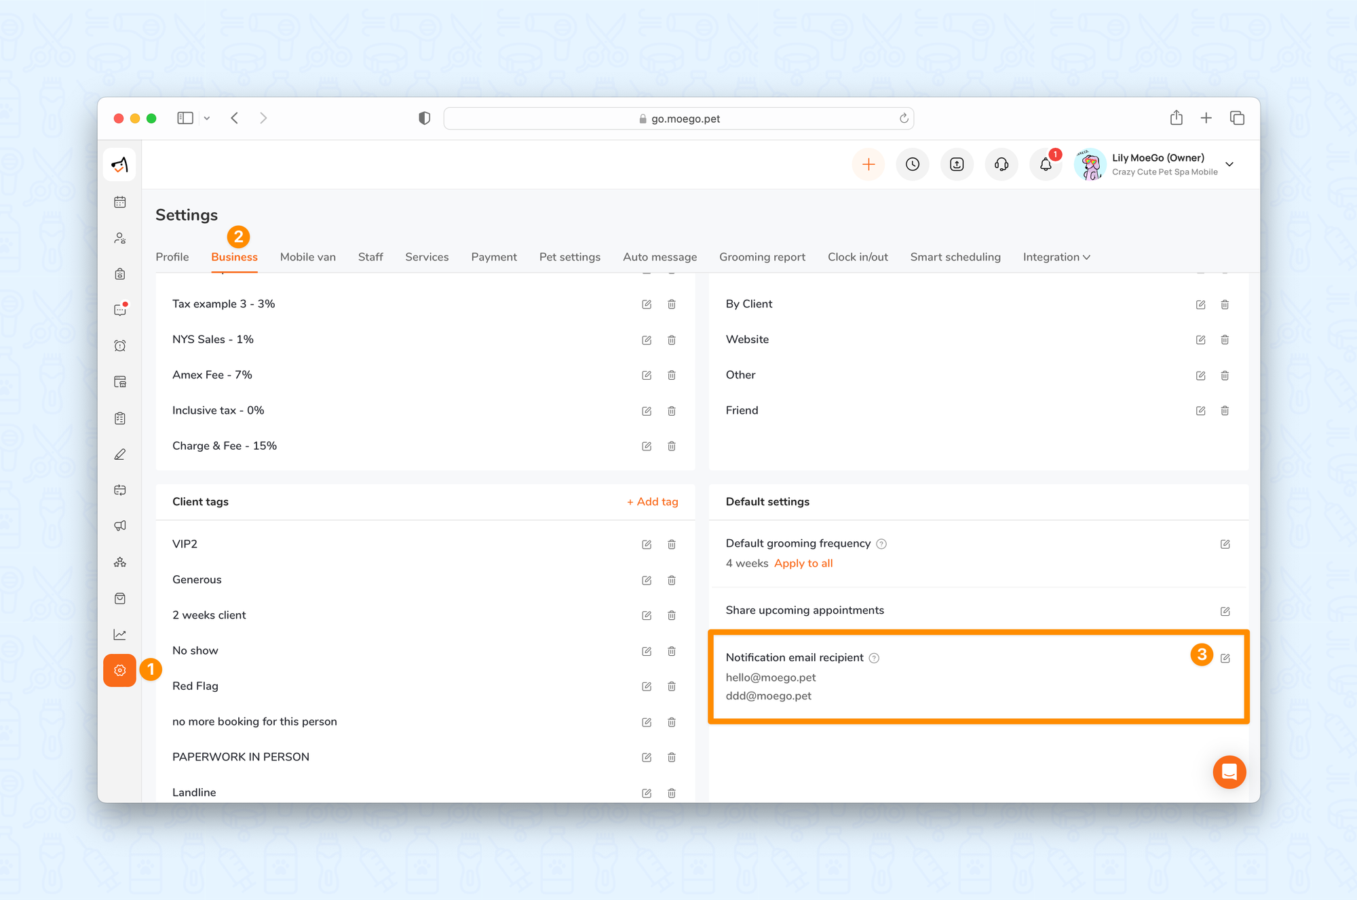Screen dimensions: 1357x900
Task: Click the clock history icon in header
Action: tap(913, 165)
